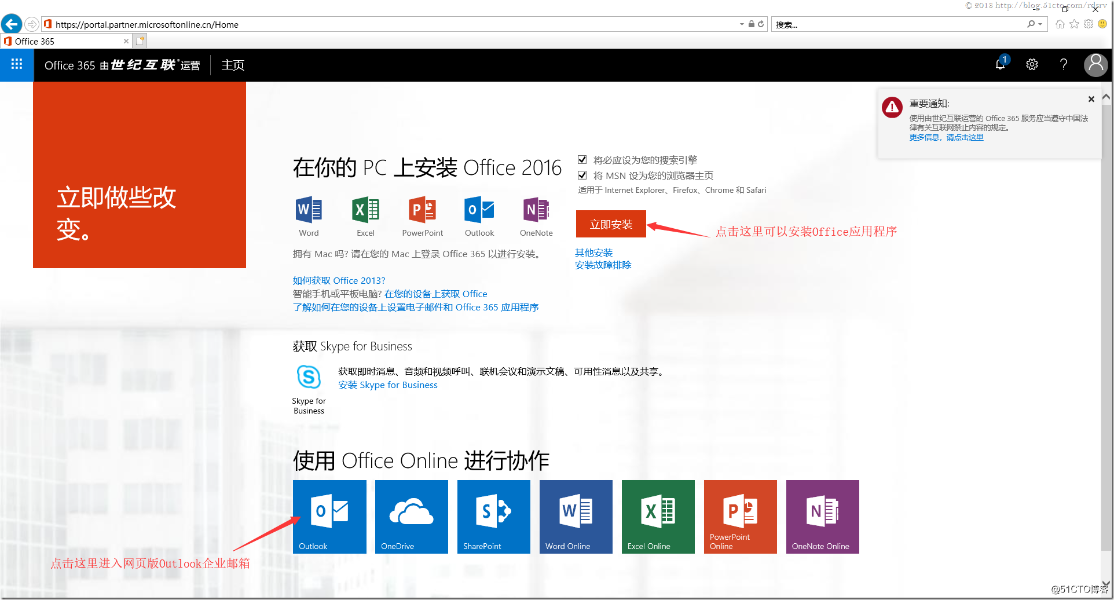Open a new browser tab
This screenshot has height=600, width=1114.
tap(140, 41)
